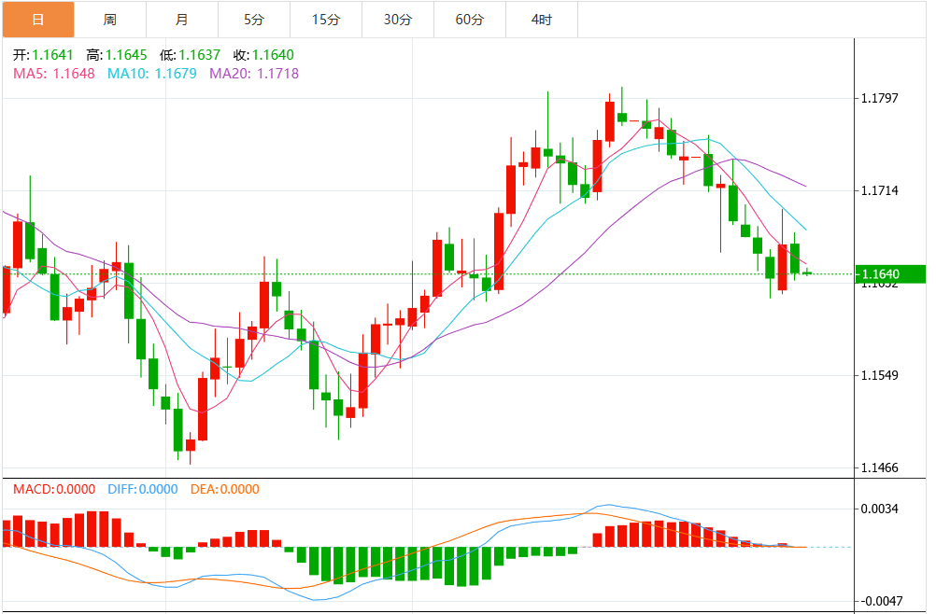The image size is (936, 614).
Task: Click the 收:1.1640 closing price readout
Action: point(263,55)
